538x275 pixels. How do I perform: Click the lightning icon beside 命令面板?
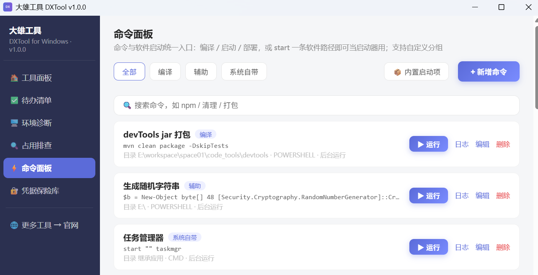click(14, 168)
